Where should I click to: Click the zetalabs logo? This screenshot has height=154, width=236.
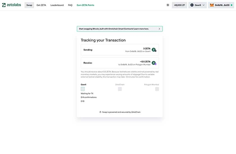click(12, 5)
